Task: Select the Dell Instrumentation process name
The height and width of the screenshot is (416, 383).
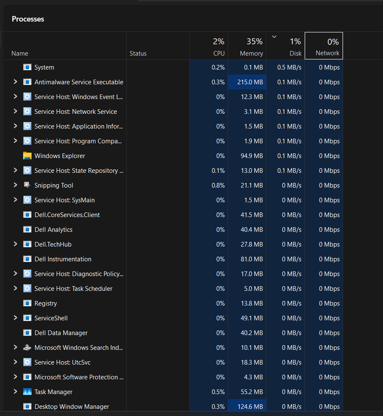Action: point(63,259)
